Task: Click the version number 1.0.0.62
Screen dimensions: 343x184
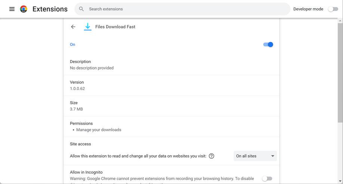Action: pyautogui.click(x=77, y=89)
